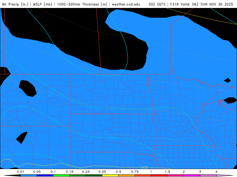The image size is (237, 177).
Task: Click the 'MSLP (mb)' header label
Action: (43, 4)
